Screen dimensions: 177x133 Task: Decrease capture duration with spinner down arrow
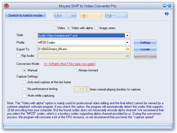[x=87, y=90]
